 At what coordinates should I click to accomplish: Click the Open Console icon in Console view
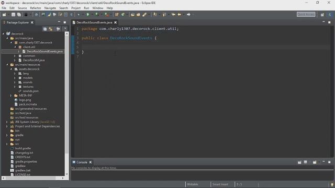pyautogui.click(x=315, y=162)
